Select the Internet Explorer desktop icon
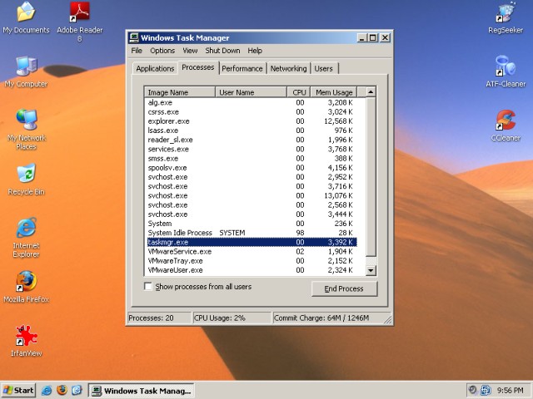Image resolution: width=533 pixels, height=399 pixels. pyautogui.click(x=26, y=238)
